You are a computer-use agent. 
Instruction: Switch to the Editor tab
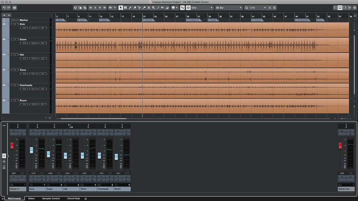point(31,198)
